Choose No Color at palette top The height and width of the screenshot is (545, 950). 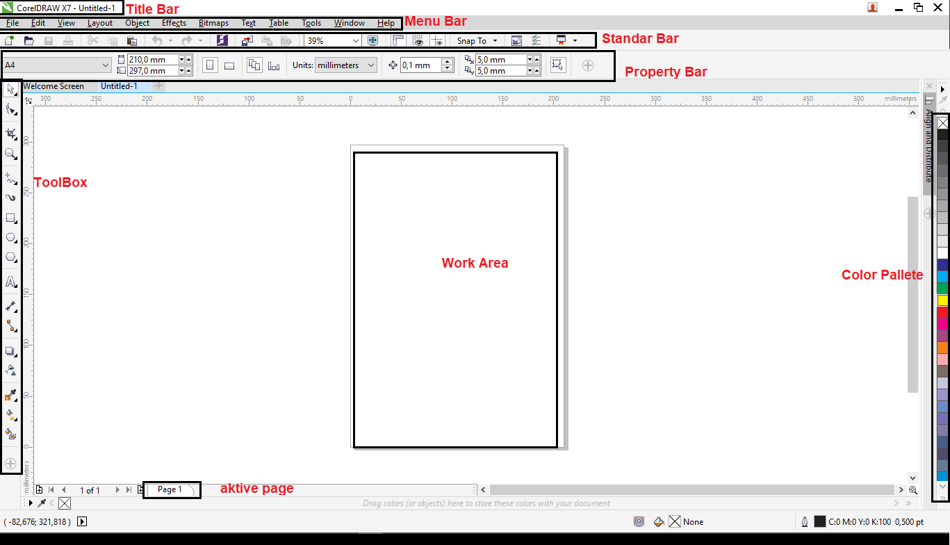[942, 123]
